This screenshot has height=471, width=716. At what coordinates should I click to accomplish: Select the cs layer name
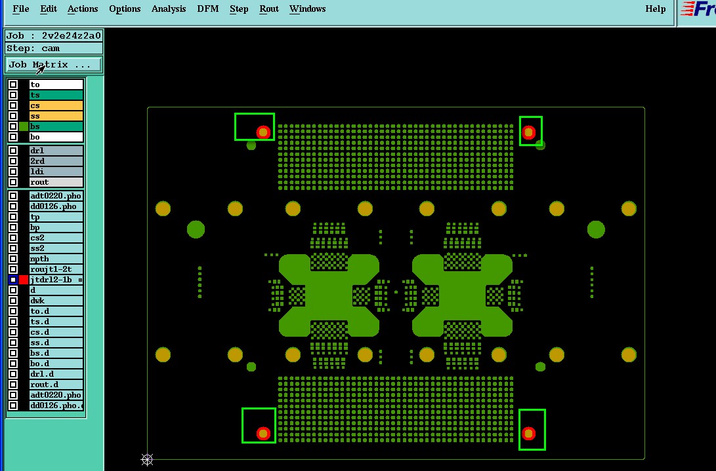pos(56,105)
